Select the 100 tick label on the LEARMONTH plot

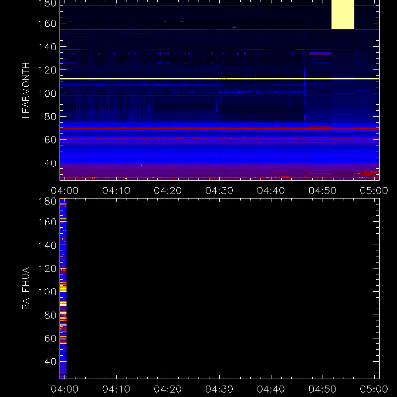47,93
